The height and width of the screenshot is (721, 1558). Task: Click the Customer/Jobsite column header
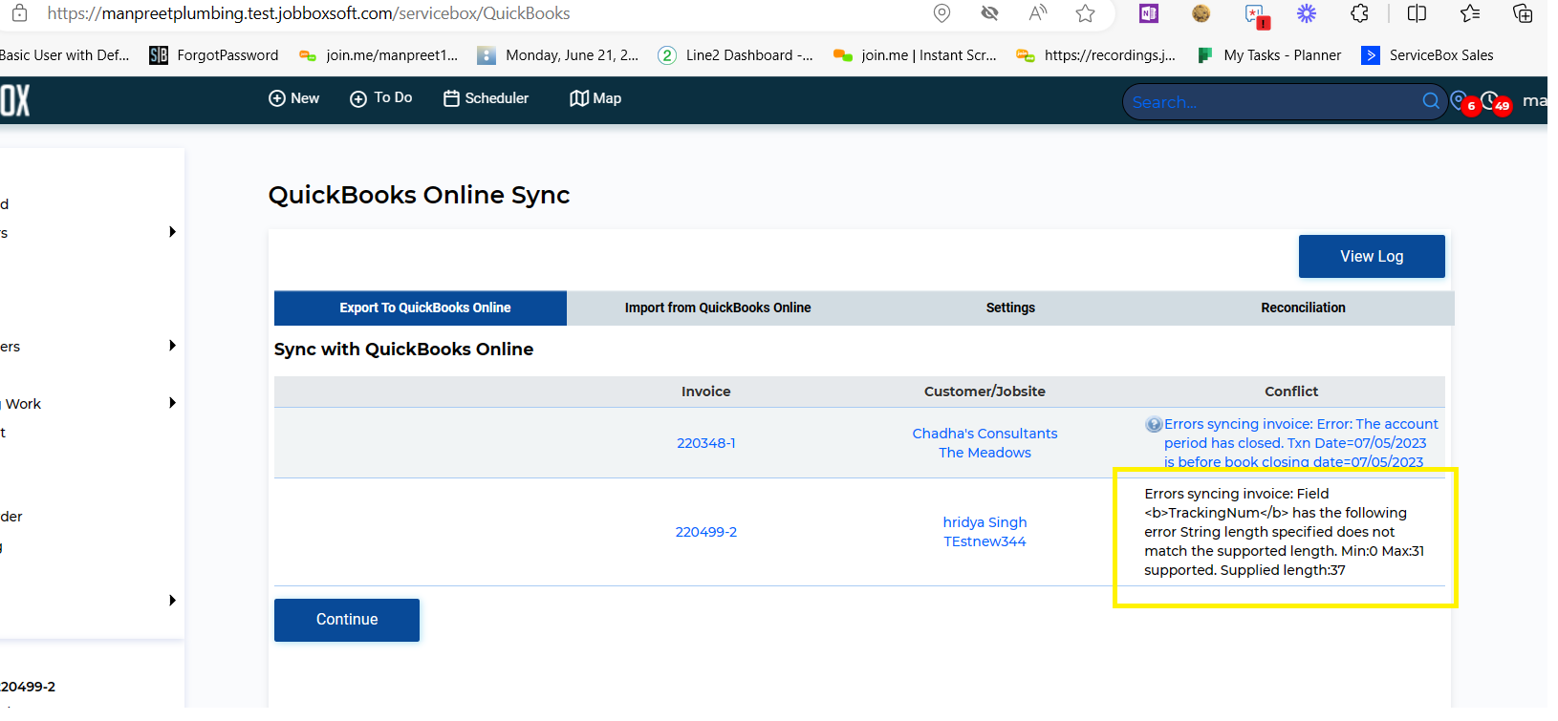(x=985, y=392)
